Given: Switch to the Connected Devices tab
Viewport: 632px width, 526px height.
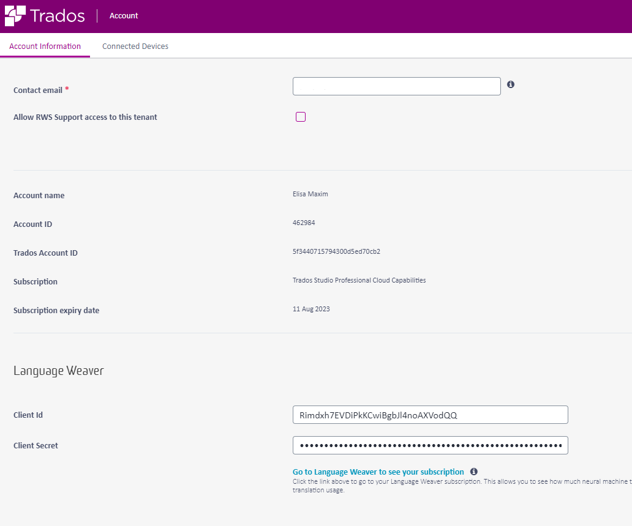Looking at the screenshot, I should click(135, 46).
